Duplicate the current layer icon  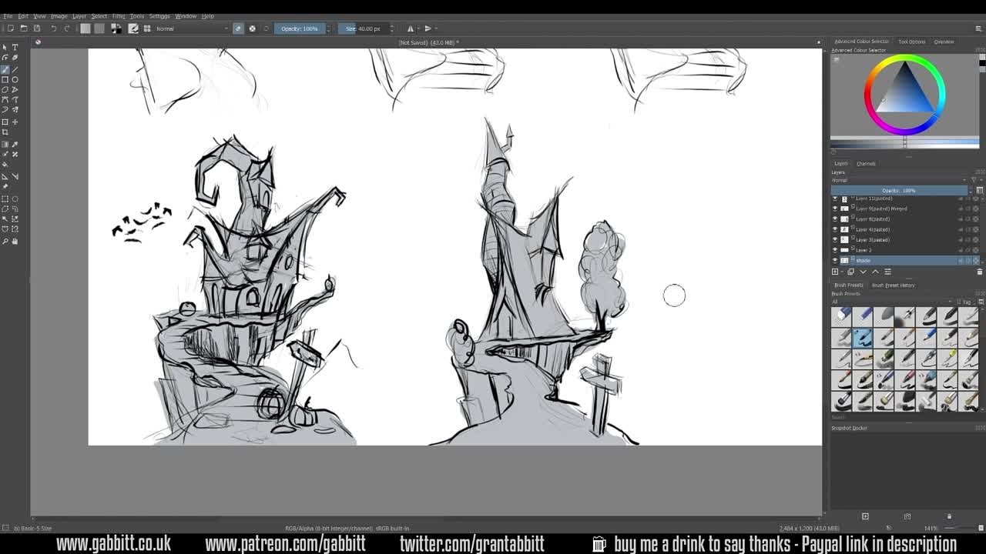coord(850,272)
